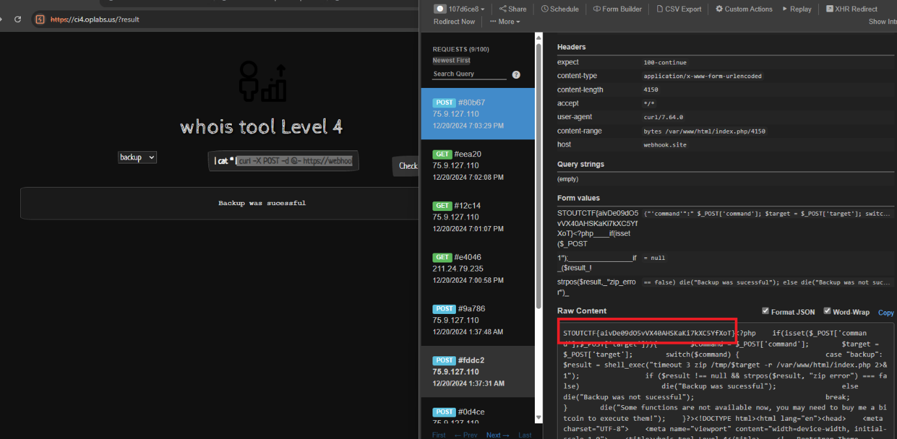Click the content-range header value

705,132
